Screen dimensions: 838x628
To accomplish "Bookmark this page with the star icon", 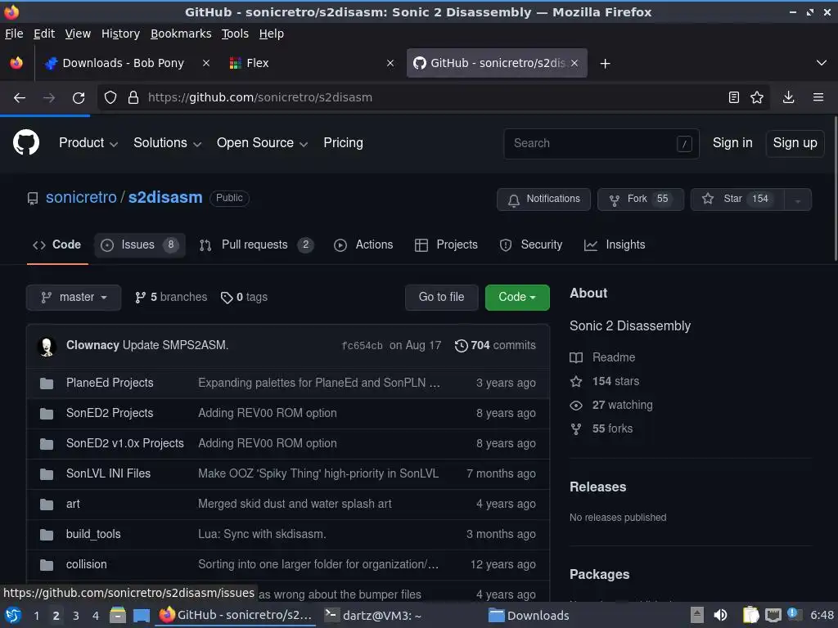I will click(757, 97).
